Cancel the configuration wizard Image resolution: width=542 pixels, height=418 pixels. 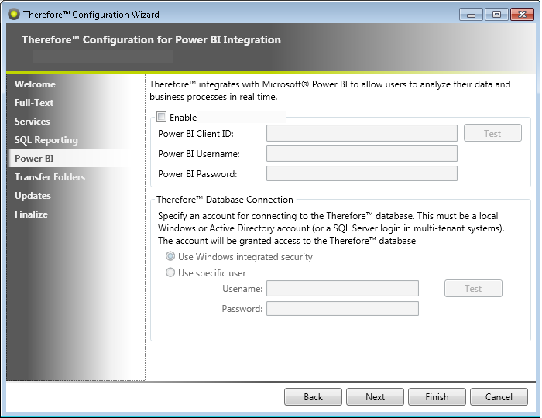[499, 396]
